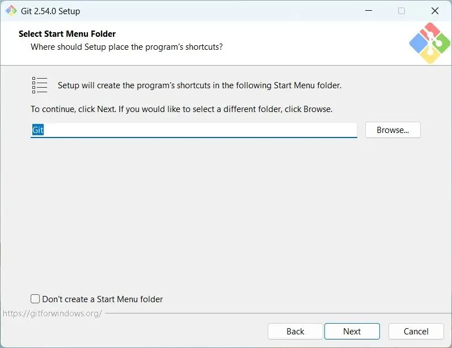Image resolution: width=452 pixels, height=348 pixels.
Task: Cancel the Git setup
Action: [416, 332]
